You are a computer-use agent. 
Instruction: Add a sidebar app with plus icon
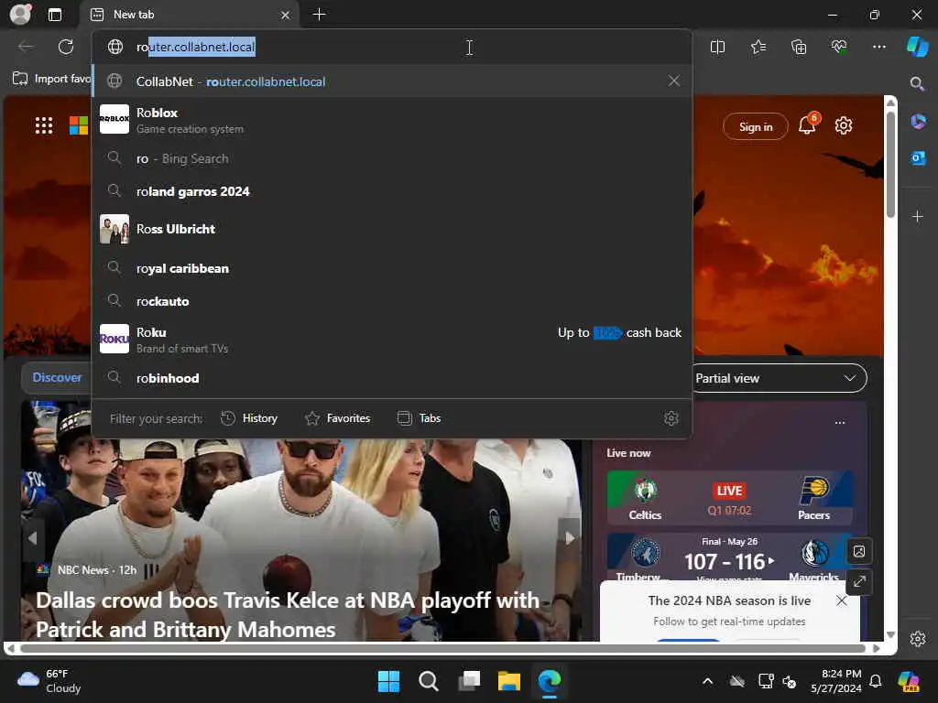[918, 216]
